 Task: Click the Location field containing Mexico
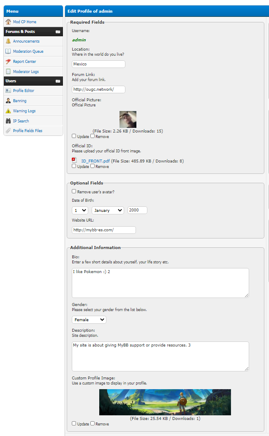98,64
